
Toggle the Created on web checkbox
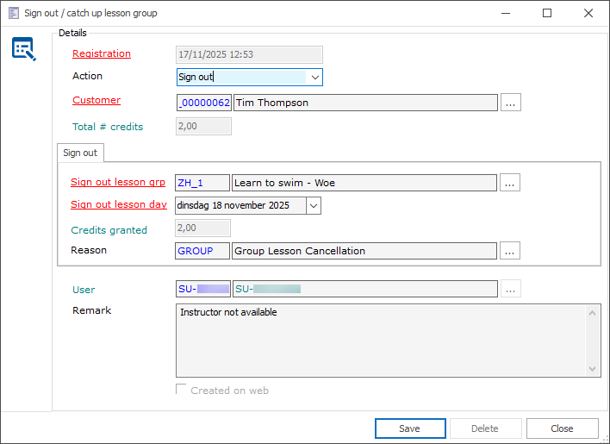(x=181, y=390)
